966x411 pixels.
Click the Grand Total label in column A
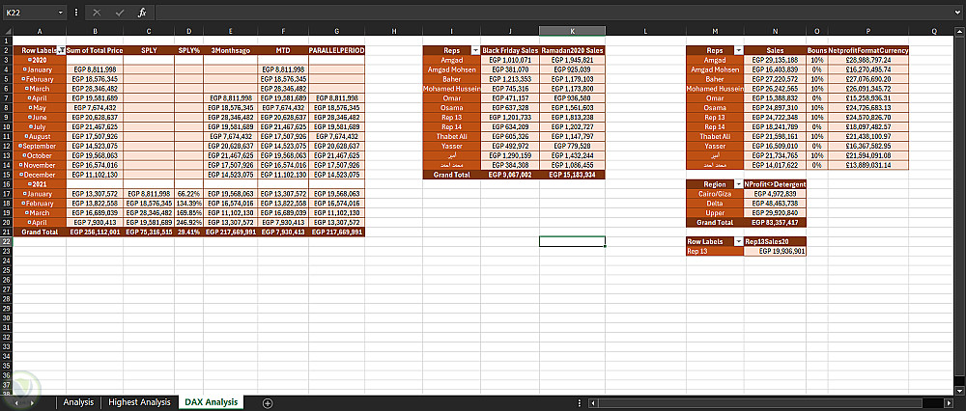pyautogui.click(x=40, y=232)
